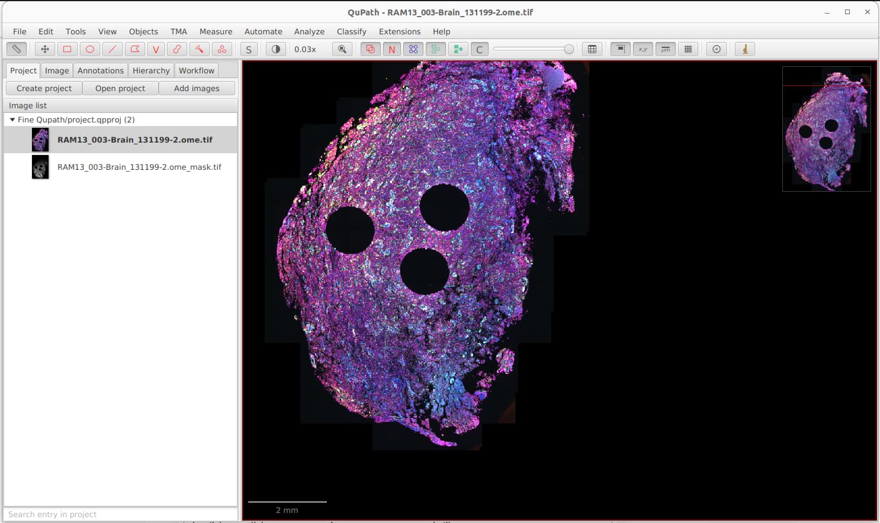
Task: Select the Rectangle annotation tool
Action: click(x=67, y=49)
